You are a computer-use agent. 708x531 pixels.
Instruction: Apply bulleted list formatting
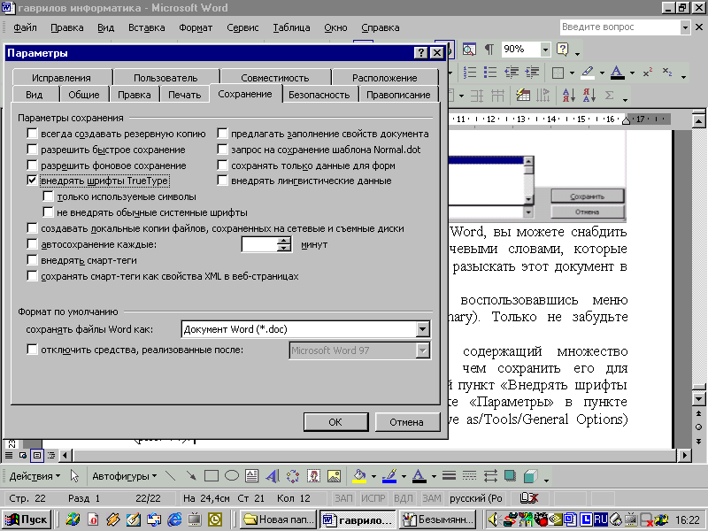490,73
